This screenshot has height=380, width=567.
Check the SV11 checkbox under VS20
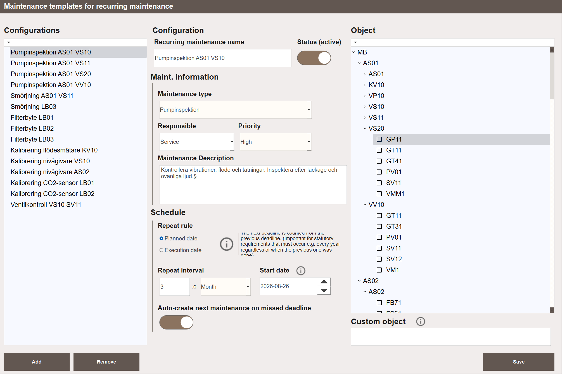click(379, 183)
